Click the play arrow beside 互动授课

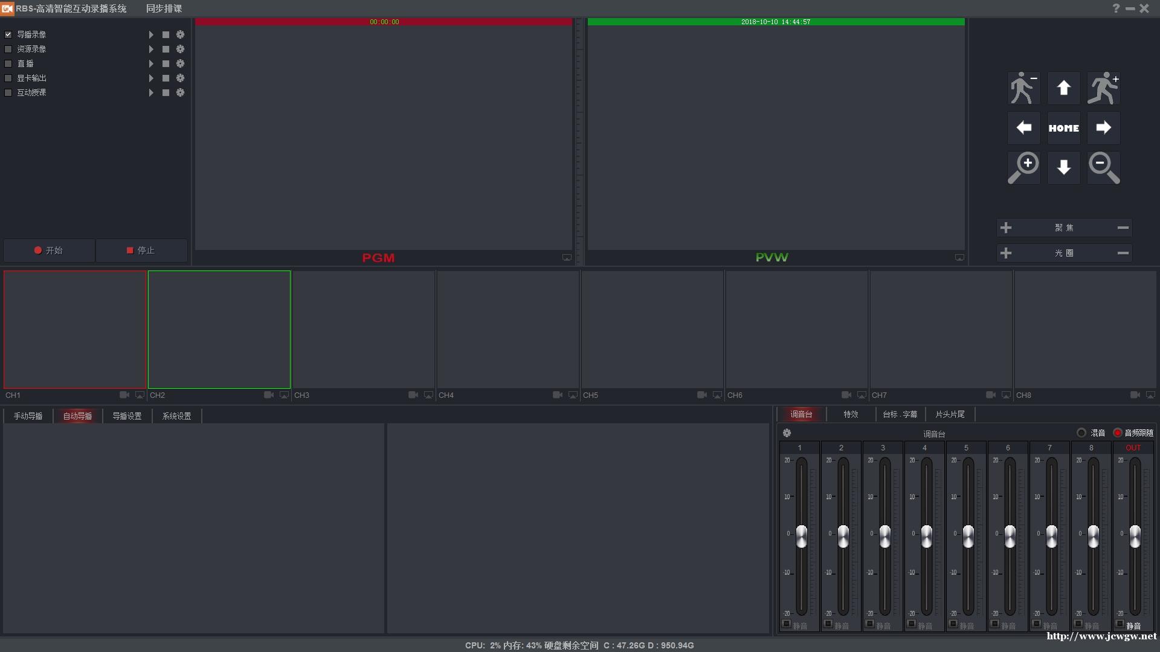[x=151, y=92]
